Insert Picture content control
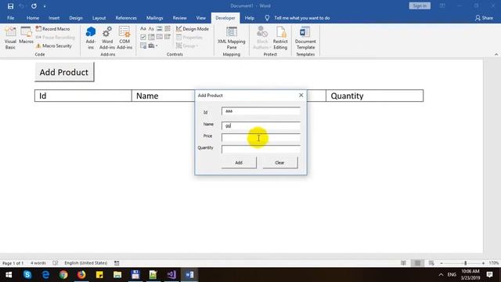Image resolution: width=501 pixels, height=282 pixels. coord(159,29)
